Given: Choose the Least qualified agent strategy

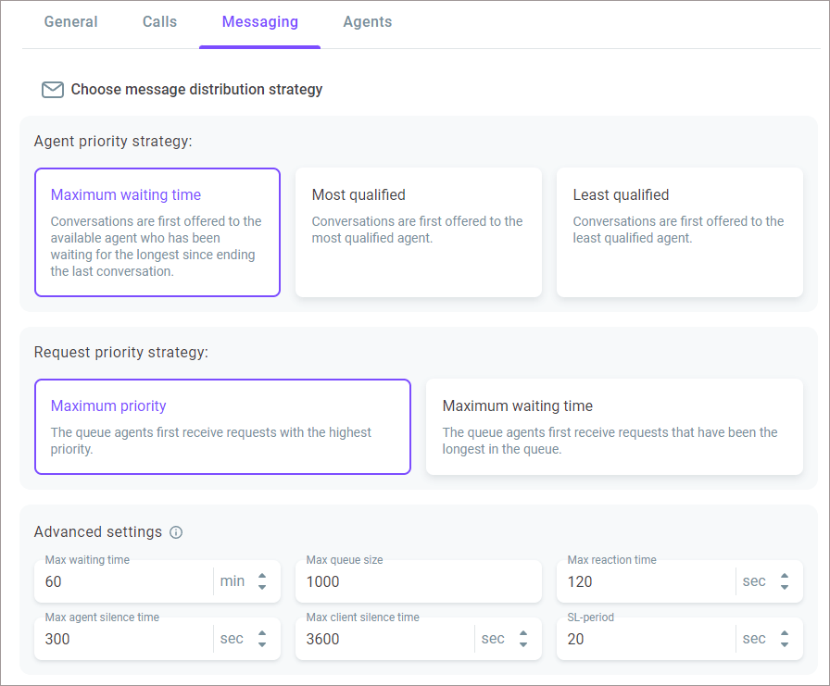Looking at the screenshot, I should tap(680, 232).
